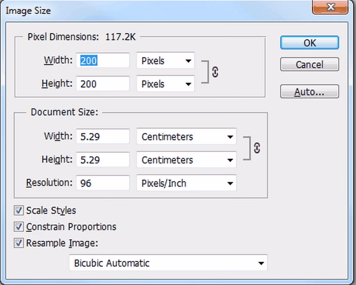
Task: Expand document Height Centimeters dropdown
Action: [186, 160]
